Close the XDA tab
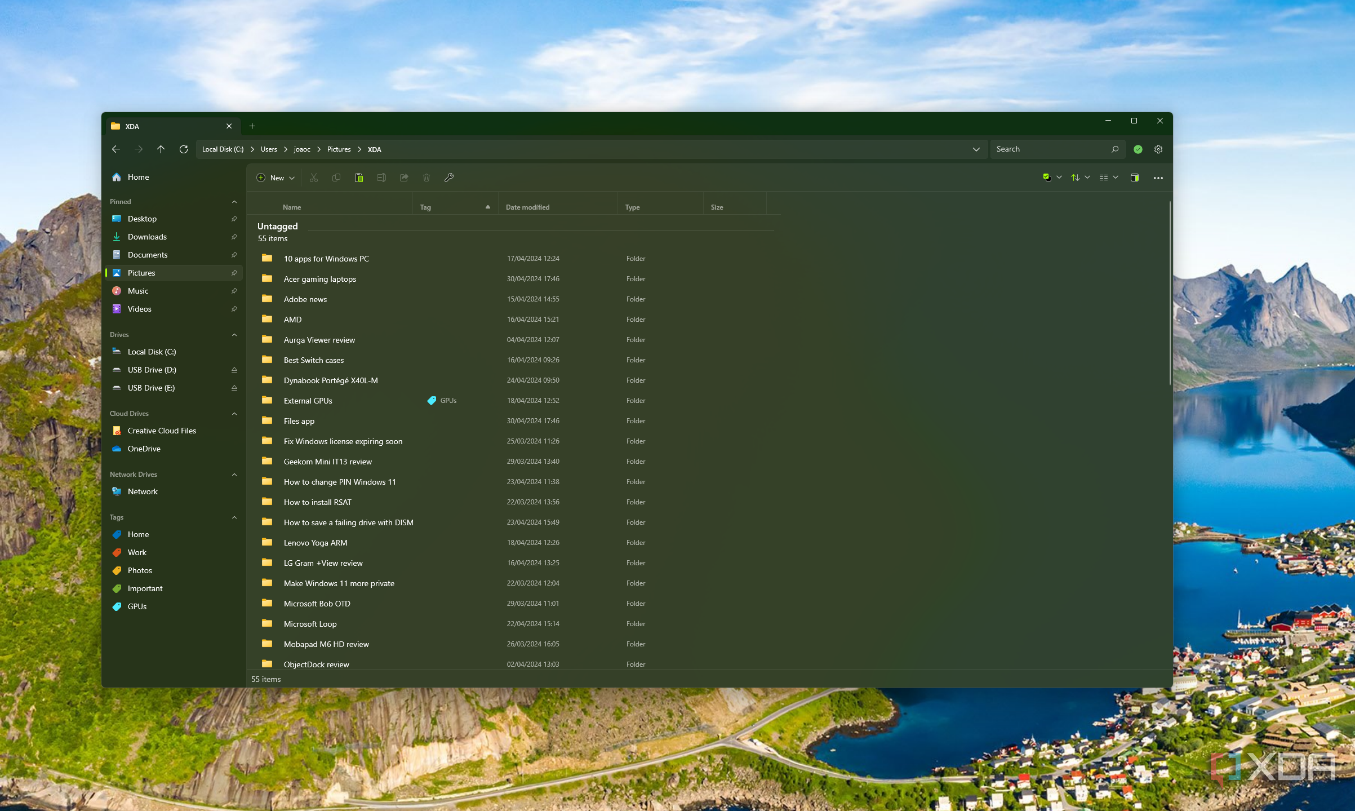 pyautogui.click(x=229, y=126)
